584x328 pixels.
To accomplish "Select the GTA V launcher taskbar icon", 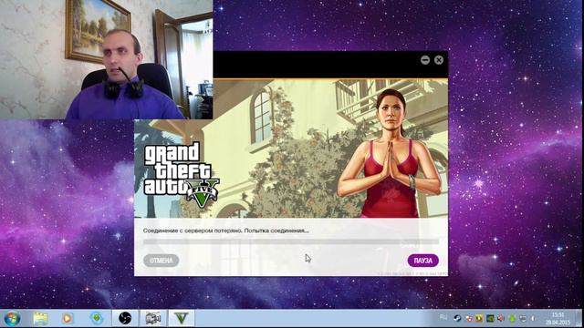I will (182, 319).
